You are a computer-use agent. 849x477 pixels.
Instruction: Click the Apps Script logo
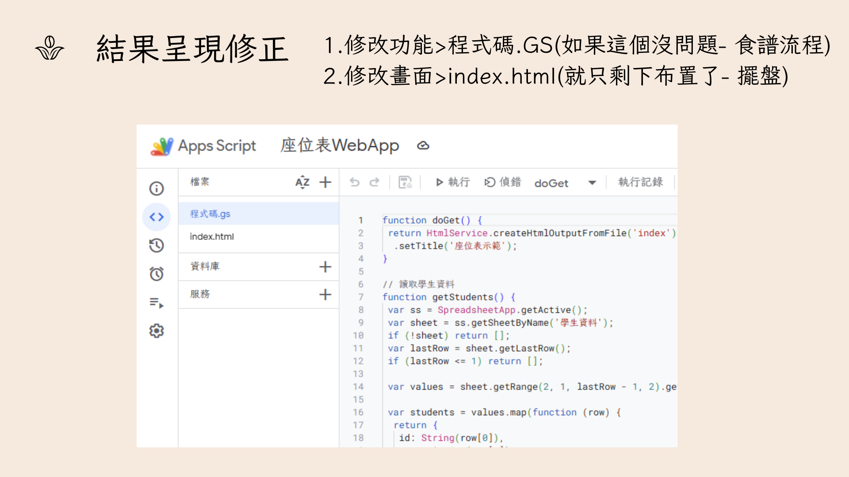pos(161,146)
